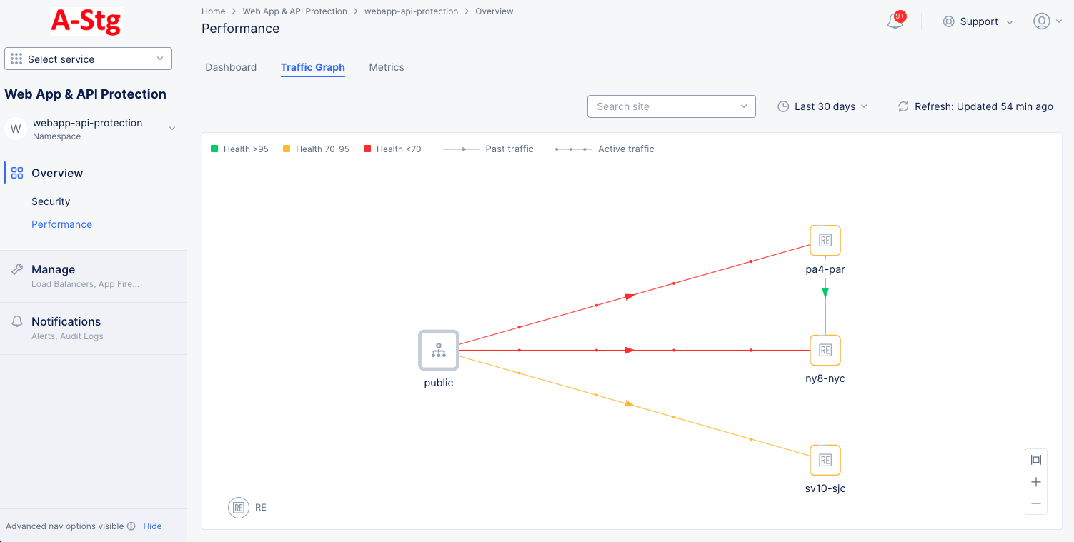1074x542 pixels.
Task: Switch to the Metrics tab
Action: pos(387,67)
